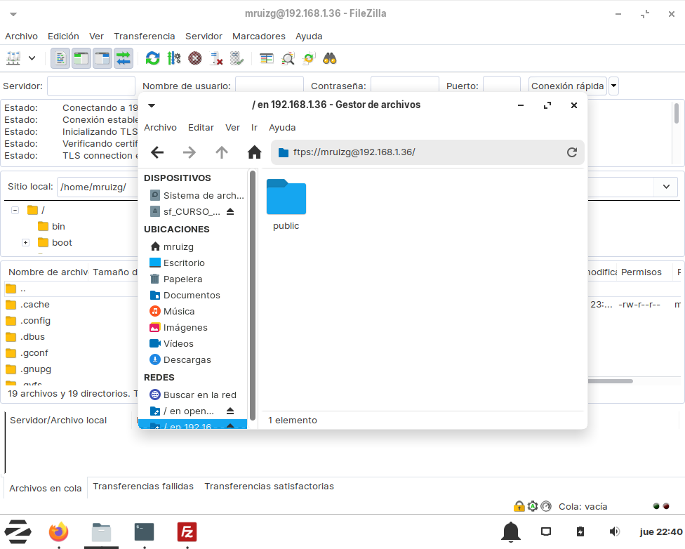This screenshot has height=549, width=685.
Task: Switch to Transferencias fallidas tab
Action: click(x=143, y=486)
